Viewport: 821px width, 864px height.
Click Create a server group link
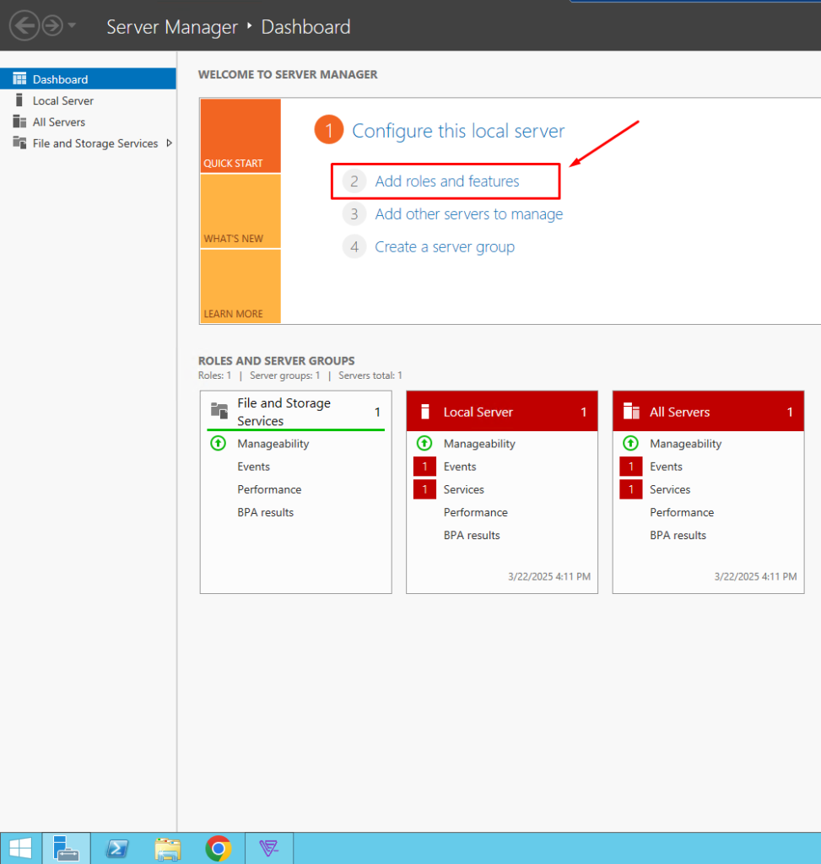[x=445, y=247]
